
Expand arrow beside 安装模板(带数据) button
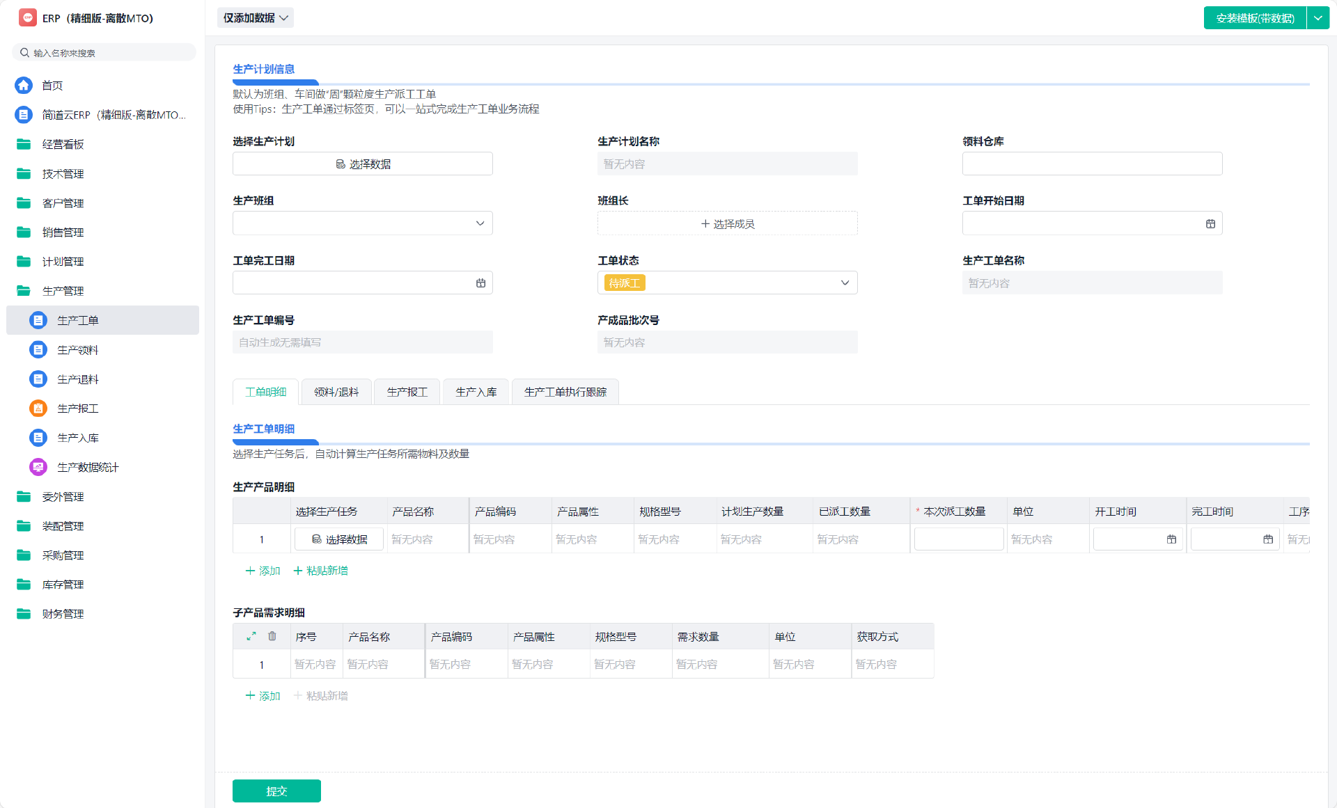coord(1318,18)
